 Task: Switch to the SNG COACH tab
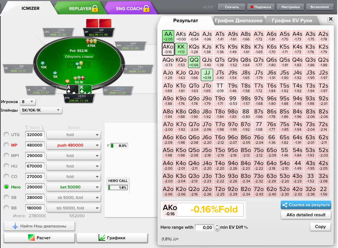pos(129,9)
